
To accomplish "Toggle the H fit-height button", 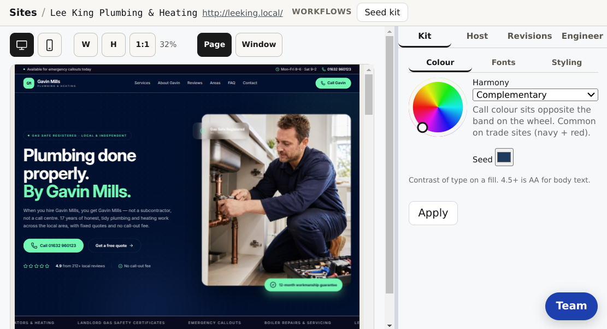I will point(114,45).
